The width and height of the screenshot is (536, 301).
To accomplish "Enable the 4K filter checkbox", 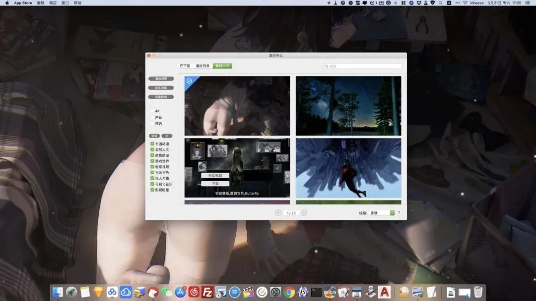I will pyautogui.click(x=152, y=111).
